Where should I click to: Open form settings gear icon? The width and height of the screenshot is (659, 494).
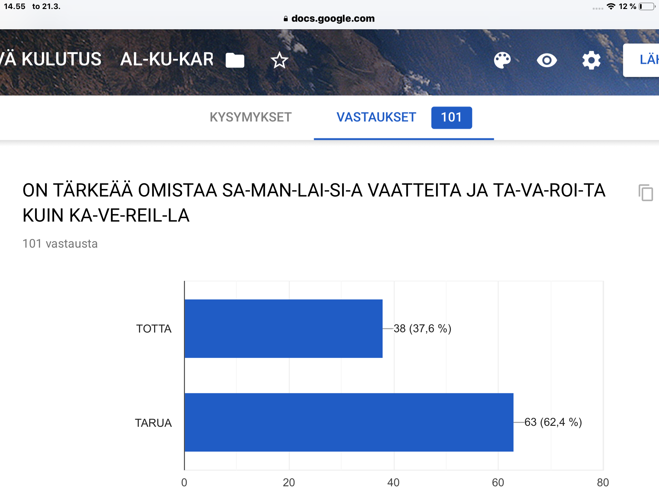(591, 60)
